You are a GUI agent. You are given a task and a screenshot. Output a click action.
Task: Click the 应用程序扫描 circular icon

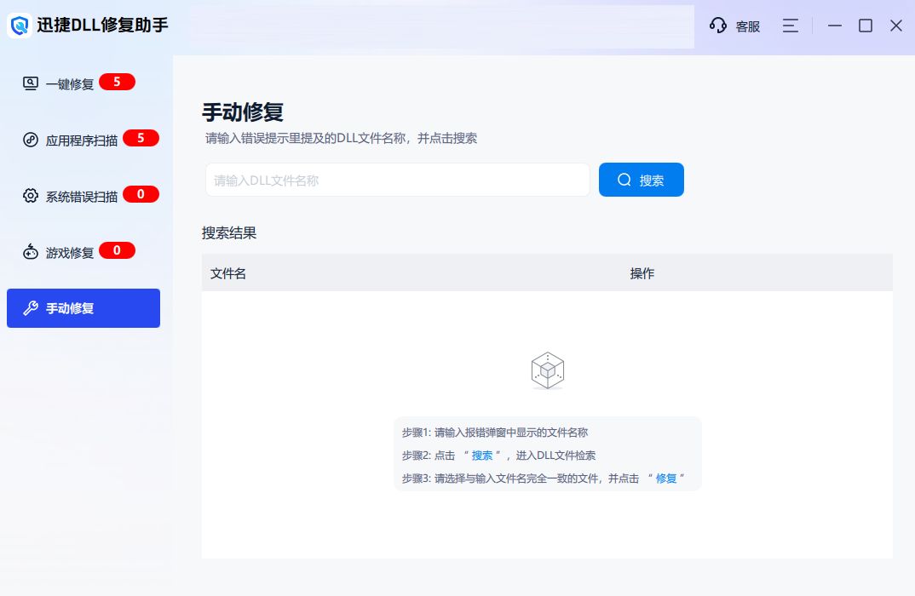click(x=31, y=140)
